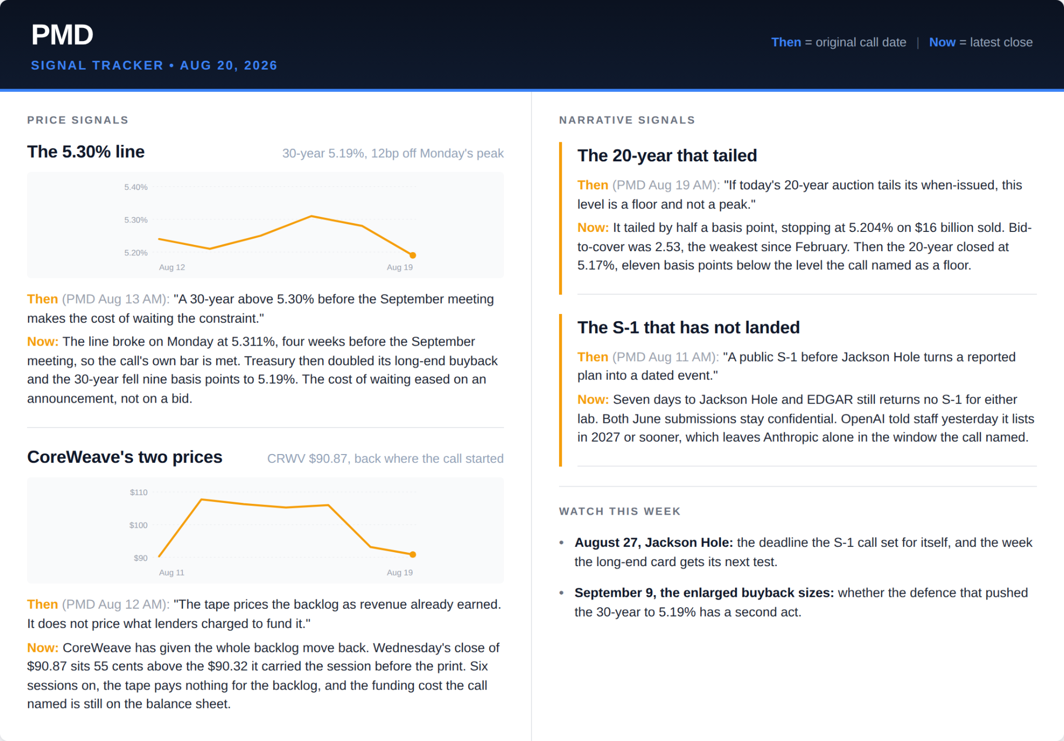
Task: Select the CoreWeave price chart
Action: pos(265,530)
